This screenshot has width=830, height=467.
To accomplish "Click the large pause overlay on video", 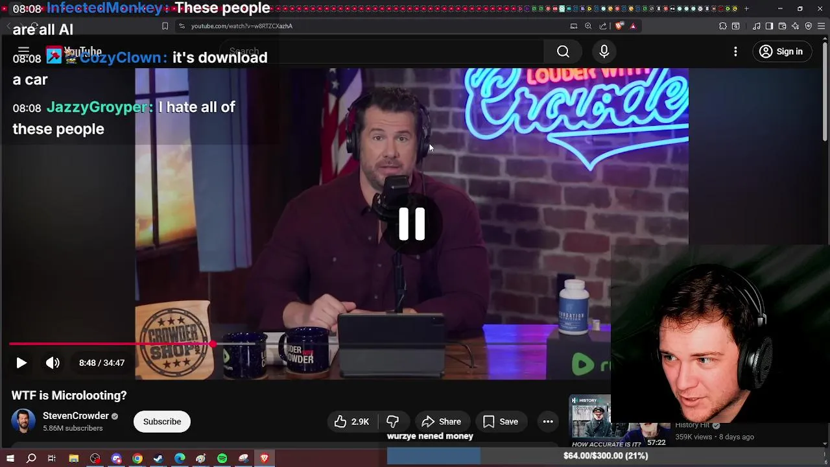I will (412, 224).
